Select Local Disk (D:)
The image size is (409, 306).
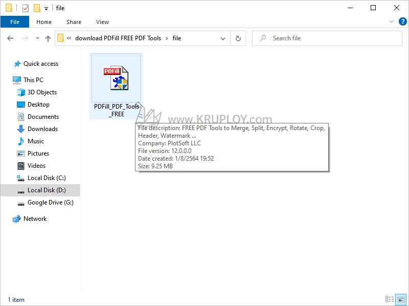coord(47,190)
